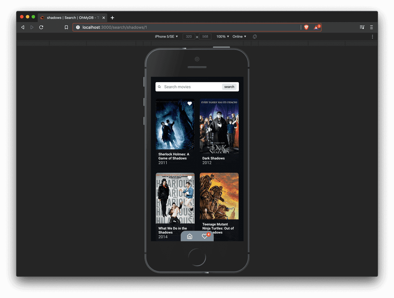Open favorites via heart icon with badge

point(205,236)
